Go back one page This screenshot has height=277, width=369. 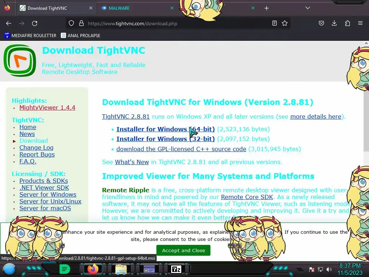(x=9, y=23)
